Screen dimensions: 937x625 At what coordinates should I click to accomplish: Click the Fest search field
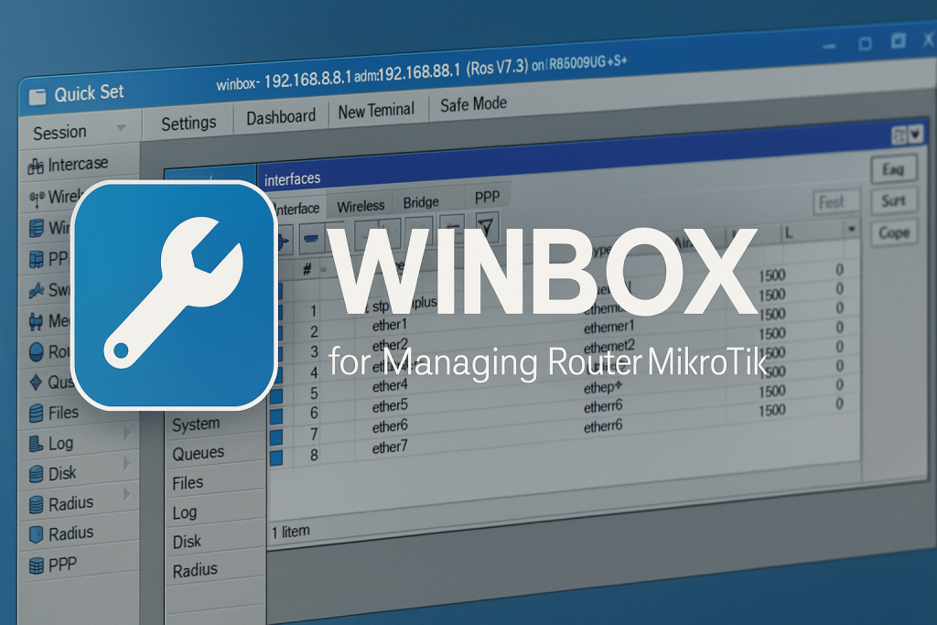pyautogui.click(x=835, y=202)
